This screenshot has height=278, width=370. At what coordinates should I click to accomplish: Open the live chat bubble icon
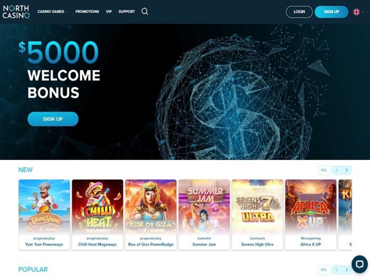(x=360, y=264)
